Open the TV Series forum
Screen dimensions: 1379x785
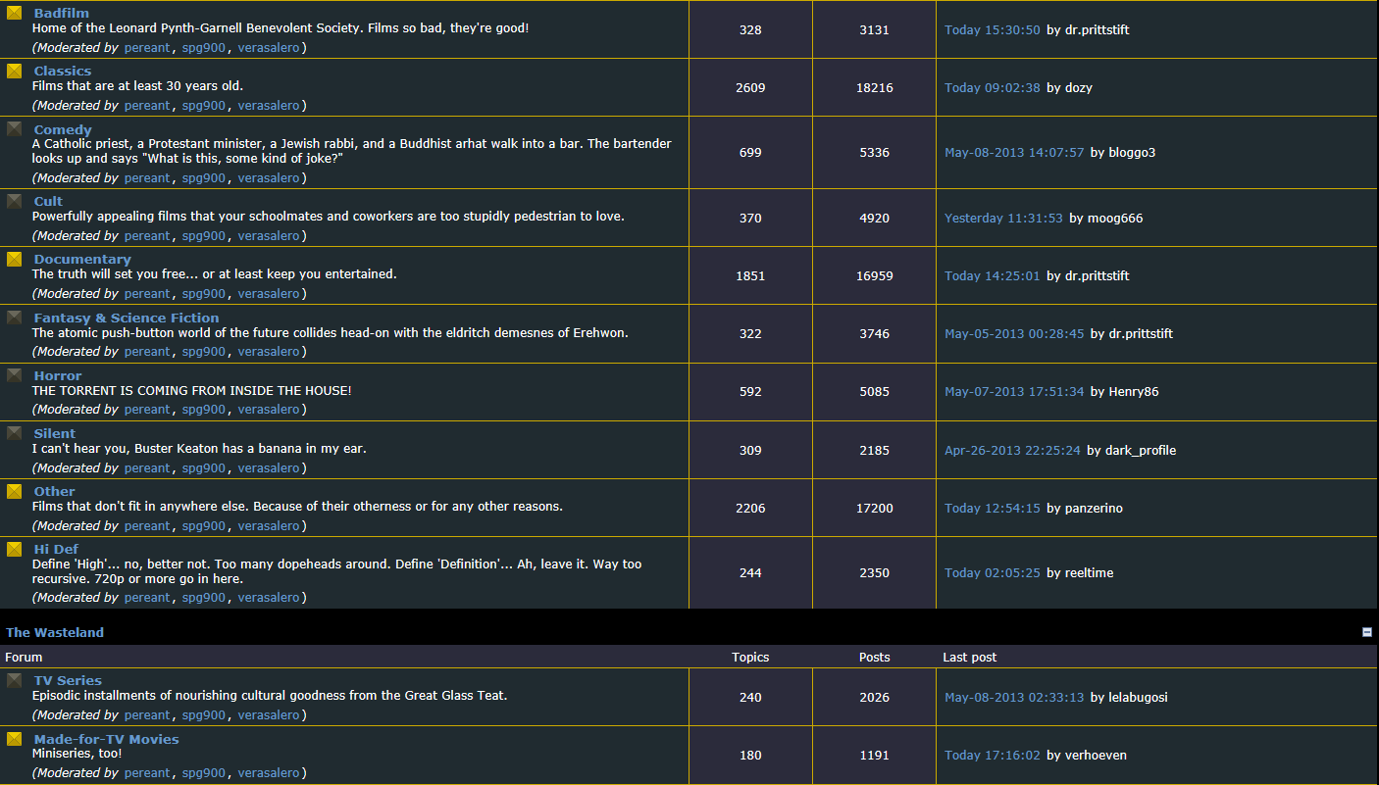(x=68, y=680)
